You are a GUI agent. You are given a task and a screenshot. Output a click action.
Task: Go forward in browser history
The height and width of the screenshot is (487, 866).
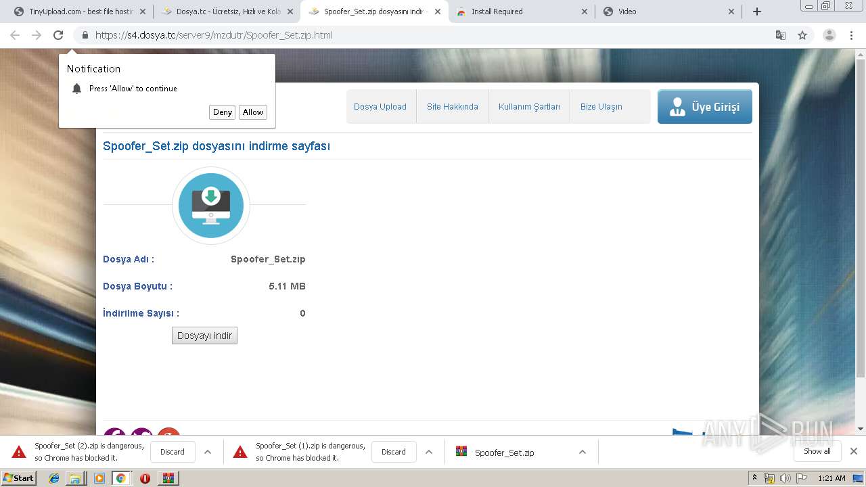point(37,35)
